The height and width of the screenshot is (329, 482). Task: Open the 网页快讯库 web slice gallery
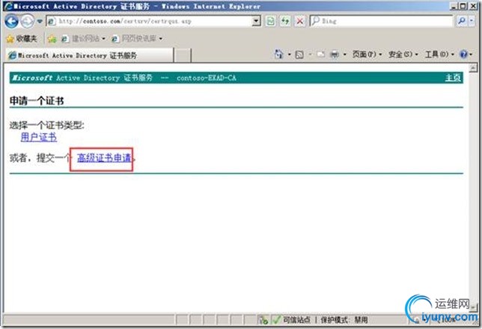[x=136, y=39]
